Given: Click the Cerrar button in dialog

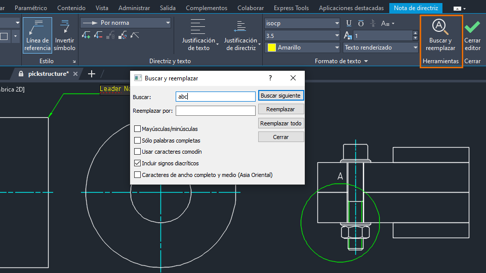Looking at the screenshot, I should pos(281,137).
